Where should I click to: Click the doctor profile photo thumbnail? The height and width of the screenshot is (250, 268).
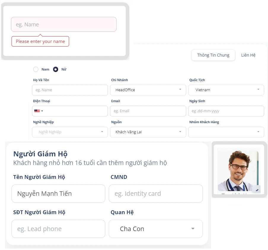[x=238, y=170]
